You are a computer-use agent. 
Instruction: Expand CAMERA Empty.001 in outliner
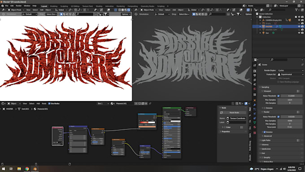(x=260, y=20)
